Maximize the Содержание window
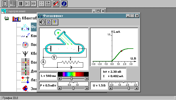 click(x=98, y=11)
